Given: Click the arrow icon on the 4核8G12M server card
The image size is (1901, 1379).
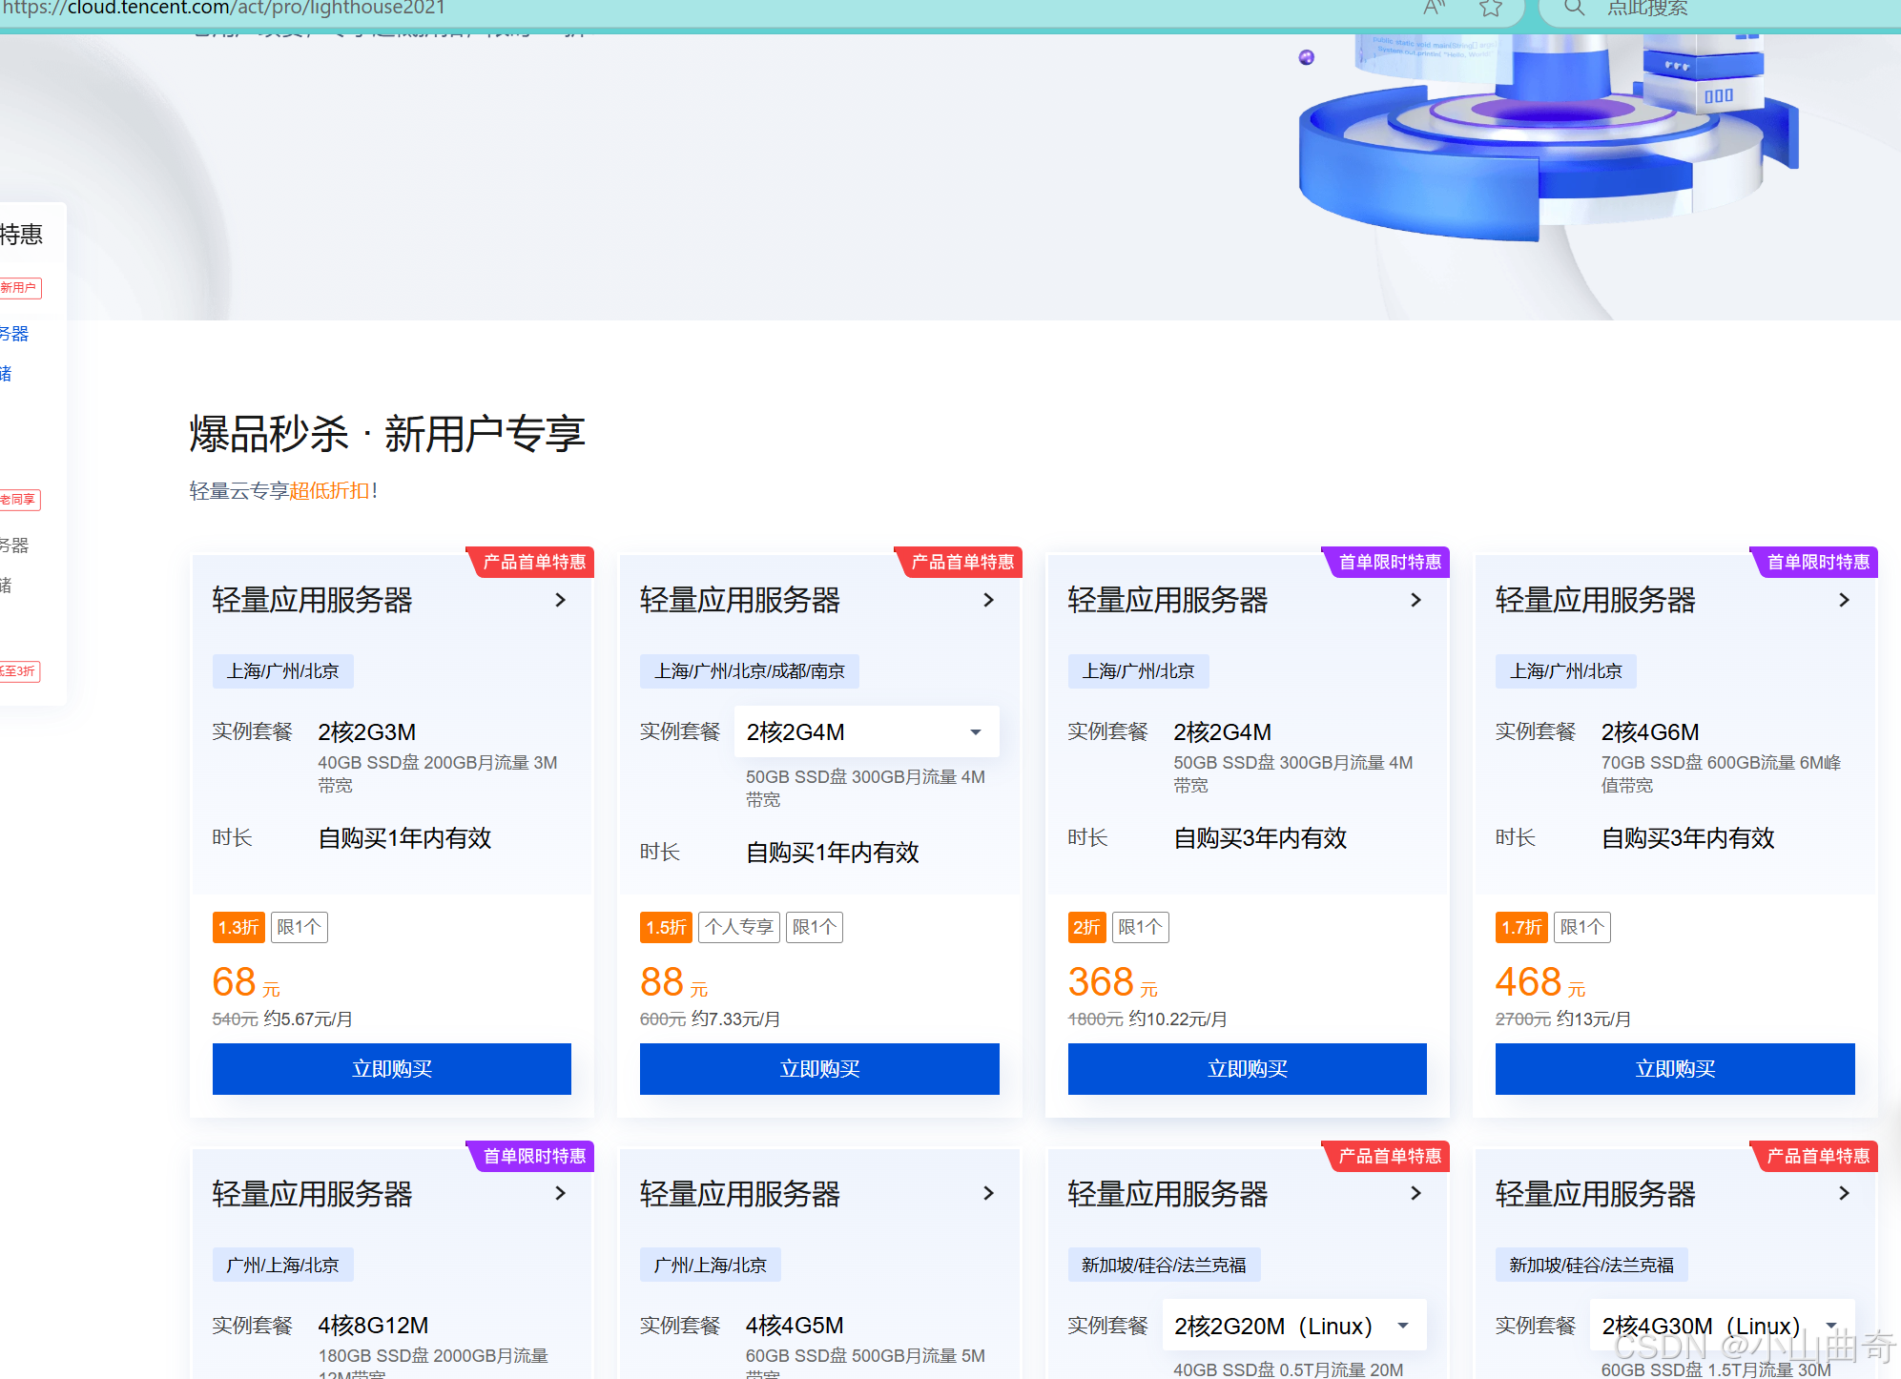Looking at the screenshot, I should [561, 1193].
